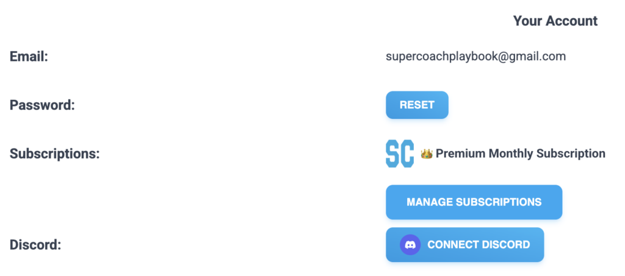This screenshot has width=625, height=276.
Task: Click the letter S in SC logo
Action: point(392,154)
